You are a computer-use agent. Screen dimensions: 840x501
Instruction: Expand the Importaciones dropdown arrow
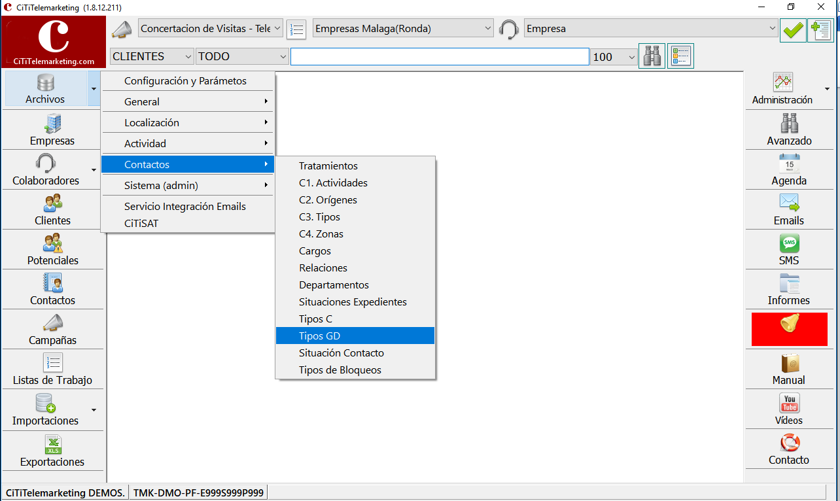point(94,410)
